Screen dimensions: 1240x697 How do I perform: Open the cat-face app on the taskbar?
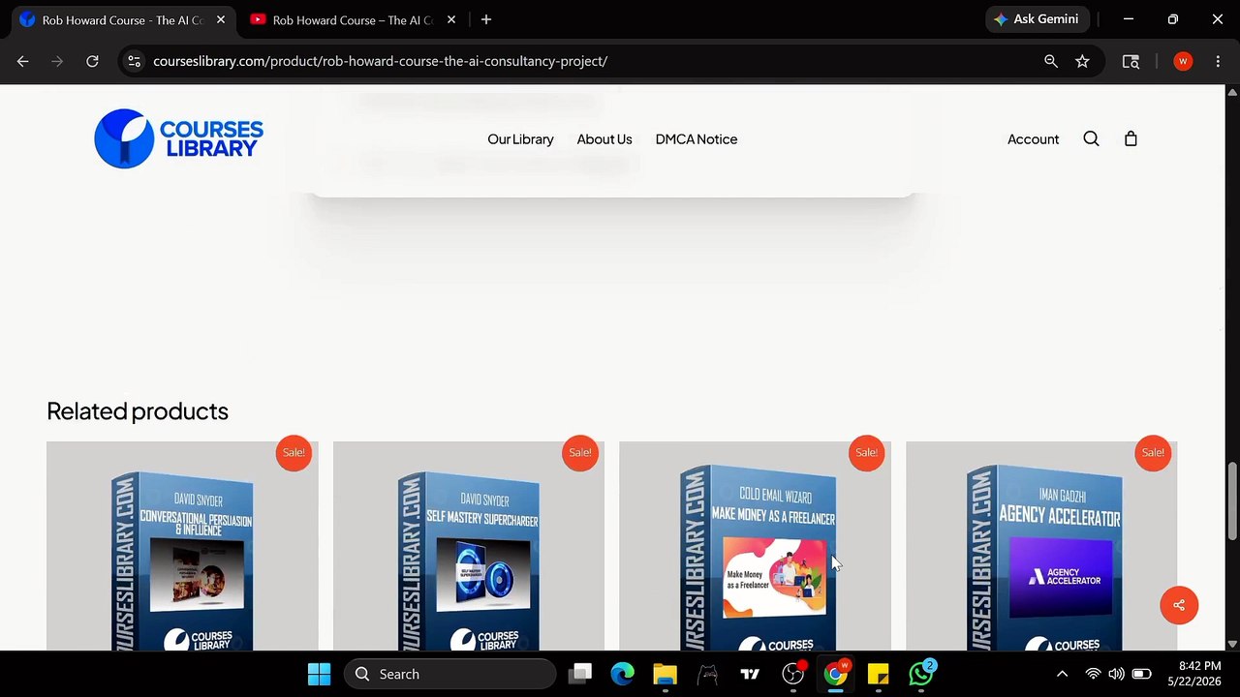point(707,674)
